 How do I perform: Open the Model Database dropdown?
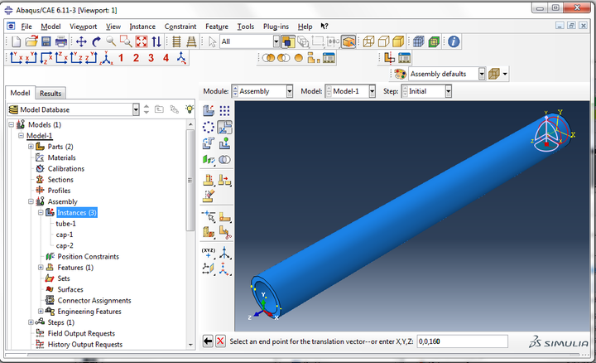coord(136,109)
